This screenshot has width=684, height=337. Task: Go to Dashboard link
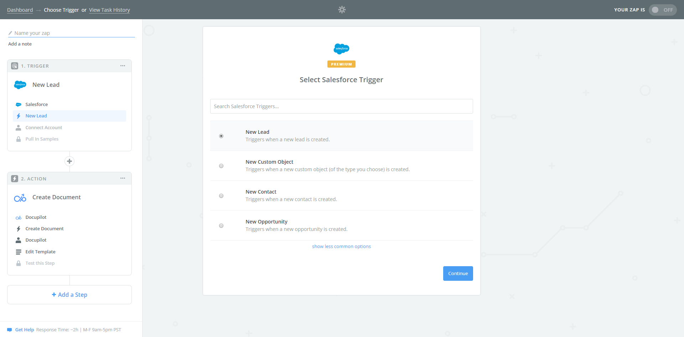click(20, 10)
